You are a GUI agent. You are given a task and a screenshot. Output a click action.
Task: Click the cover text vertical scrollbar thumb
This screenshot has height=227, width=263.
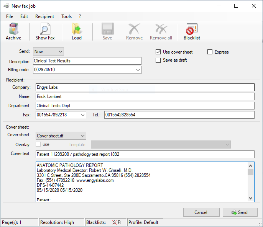[x=251, y=172]
